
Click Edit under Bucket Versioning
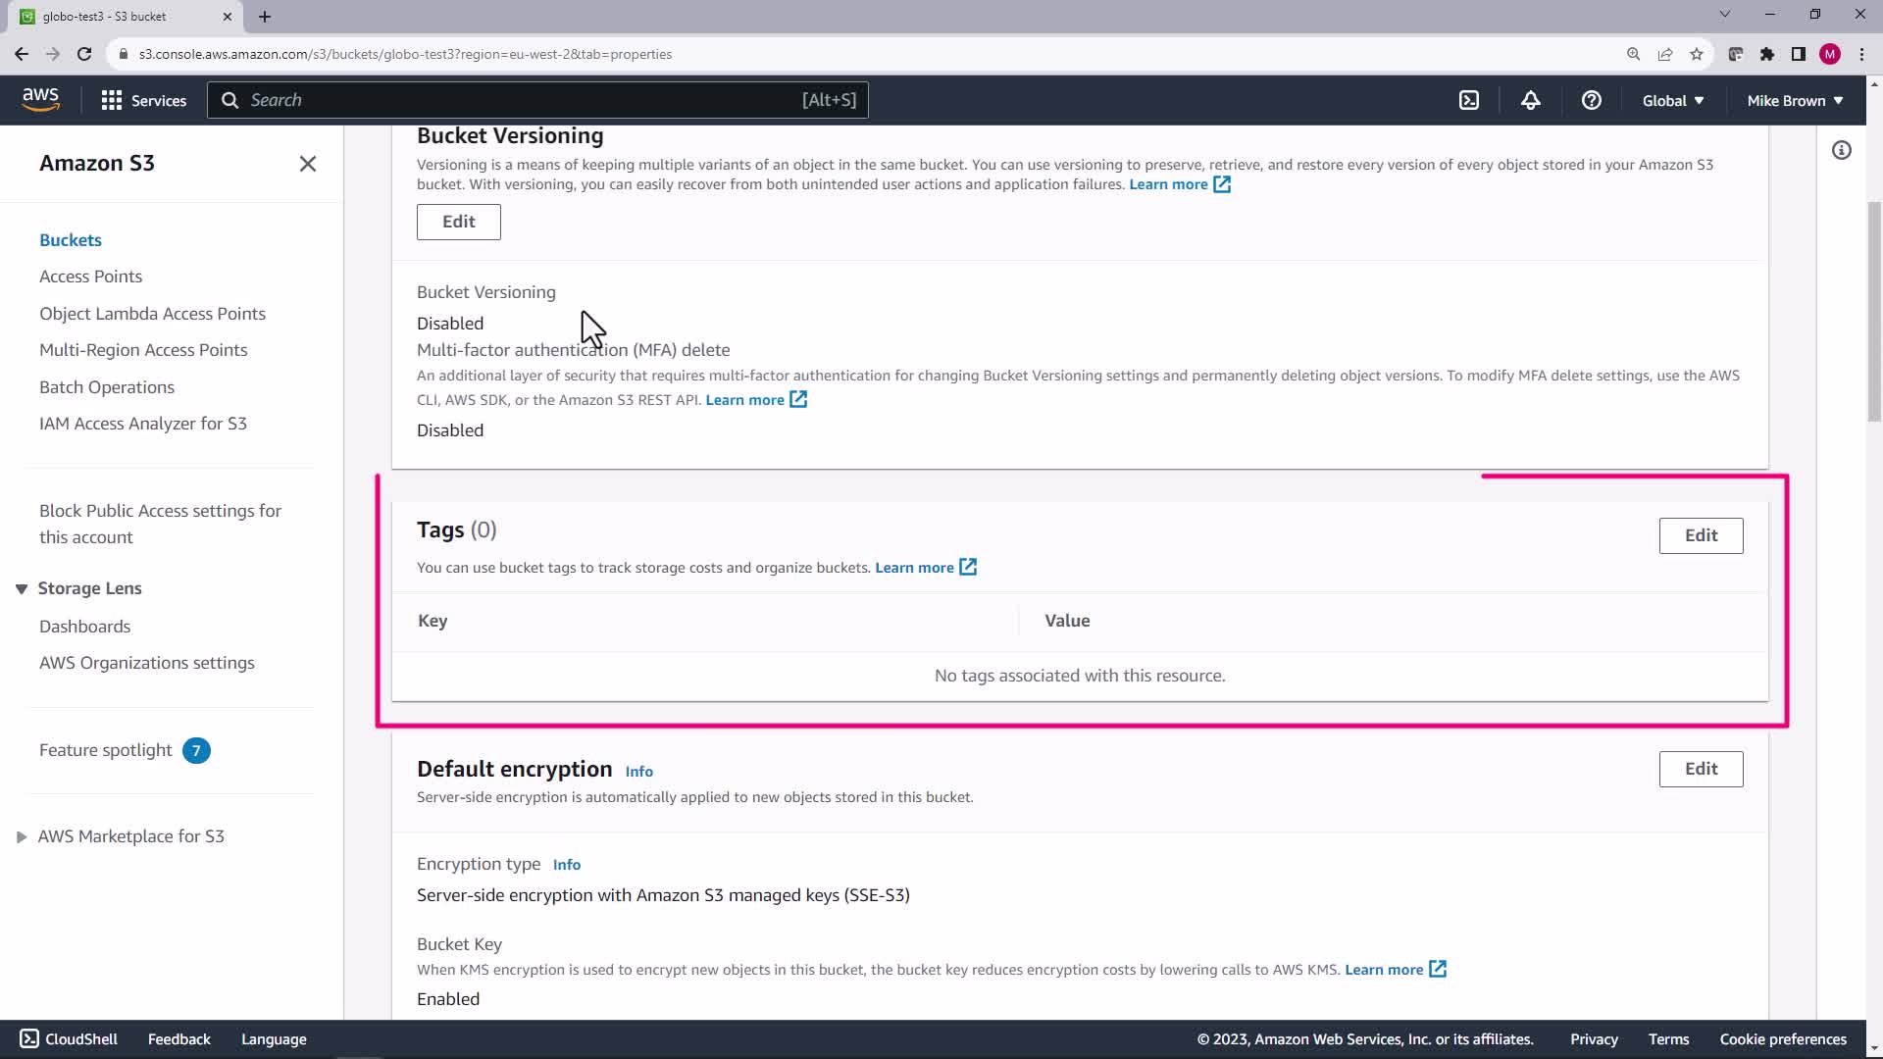tap(458, 222)
